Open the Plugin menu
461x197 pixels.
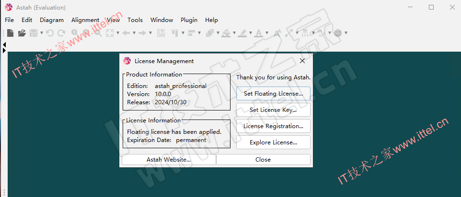(x=189, y=20)
